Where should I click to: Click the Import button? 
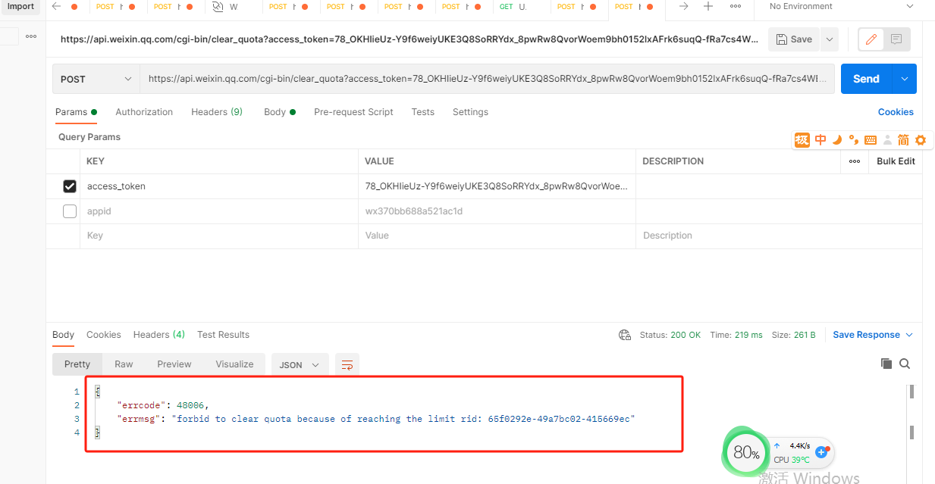coord(20,7)
